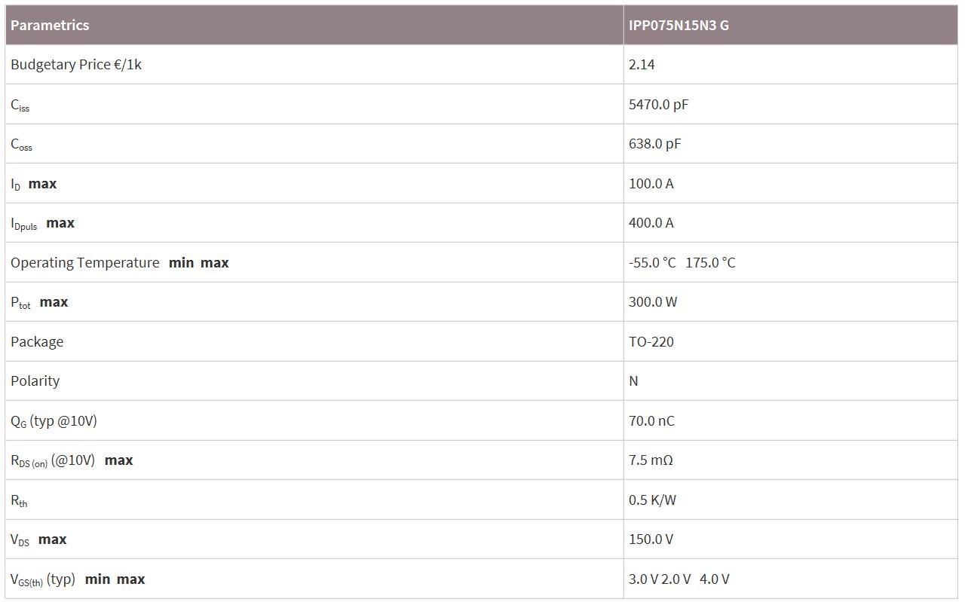The image size is (965, 602).
Task: Select the ID max parameter label
Action: tap(34, 184)
